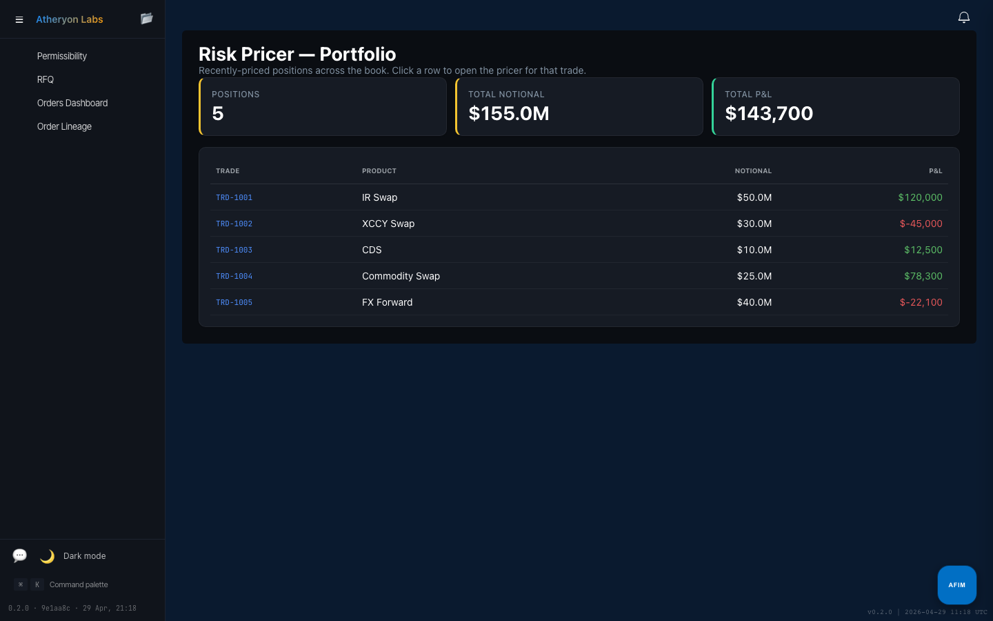Open trade TRD-1002 link
Viewport: 993px width, 621px height.
(234, 224)
